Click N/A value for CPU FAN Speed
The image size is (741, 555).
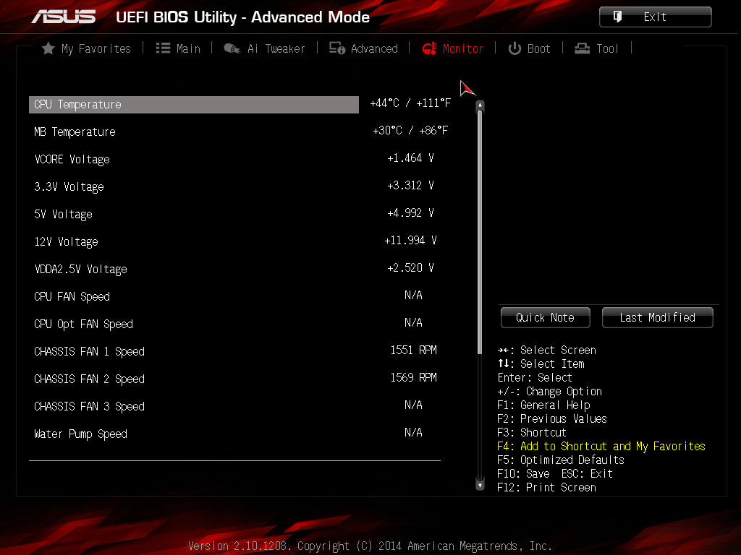pyautogui.click(x=413, y=296)
